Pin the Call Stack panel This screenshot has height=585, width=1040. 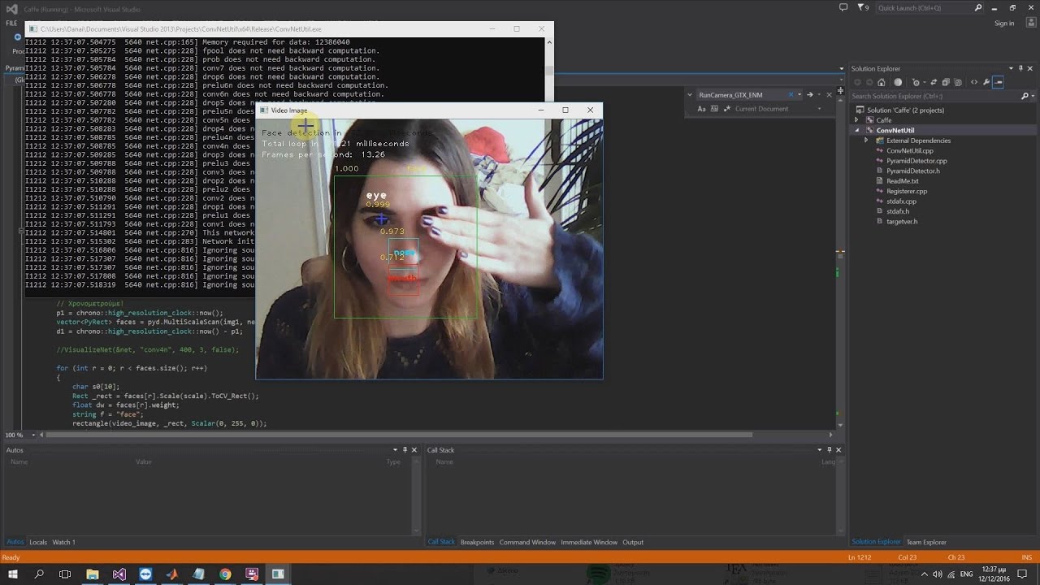tap(830, 450)
